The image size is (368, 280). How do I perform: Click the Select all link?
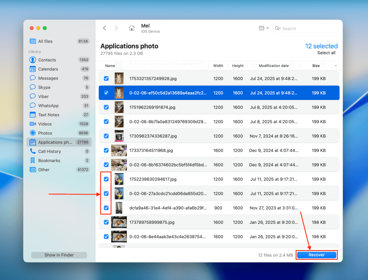point(326,53)
